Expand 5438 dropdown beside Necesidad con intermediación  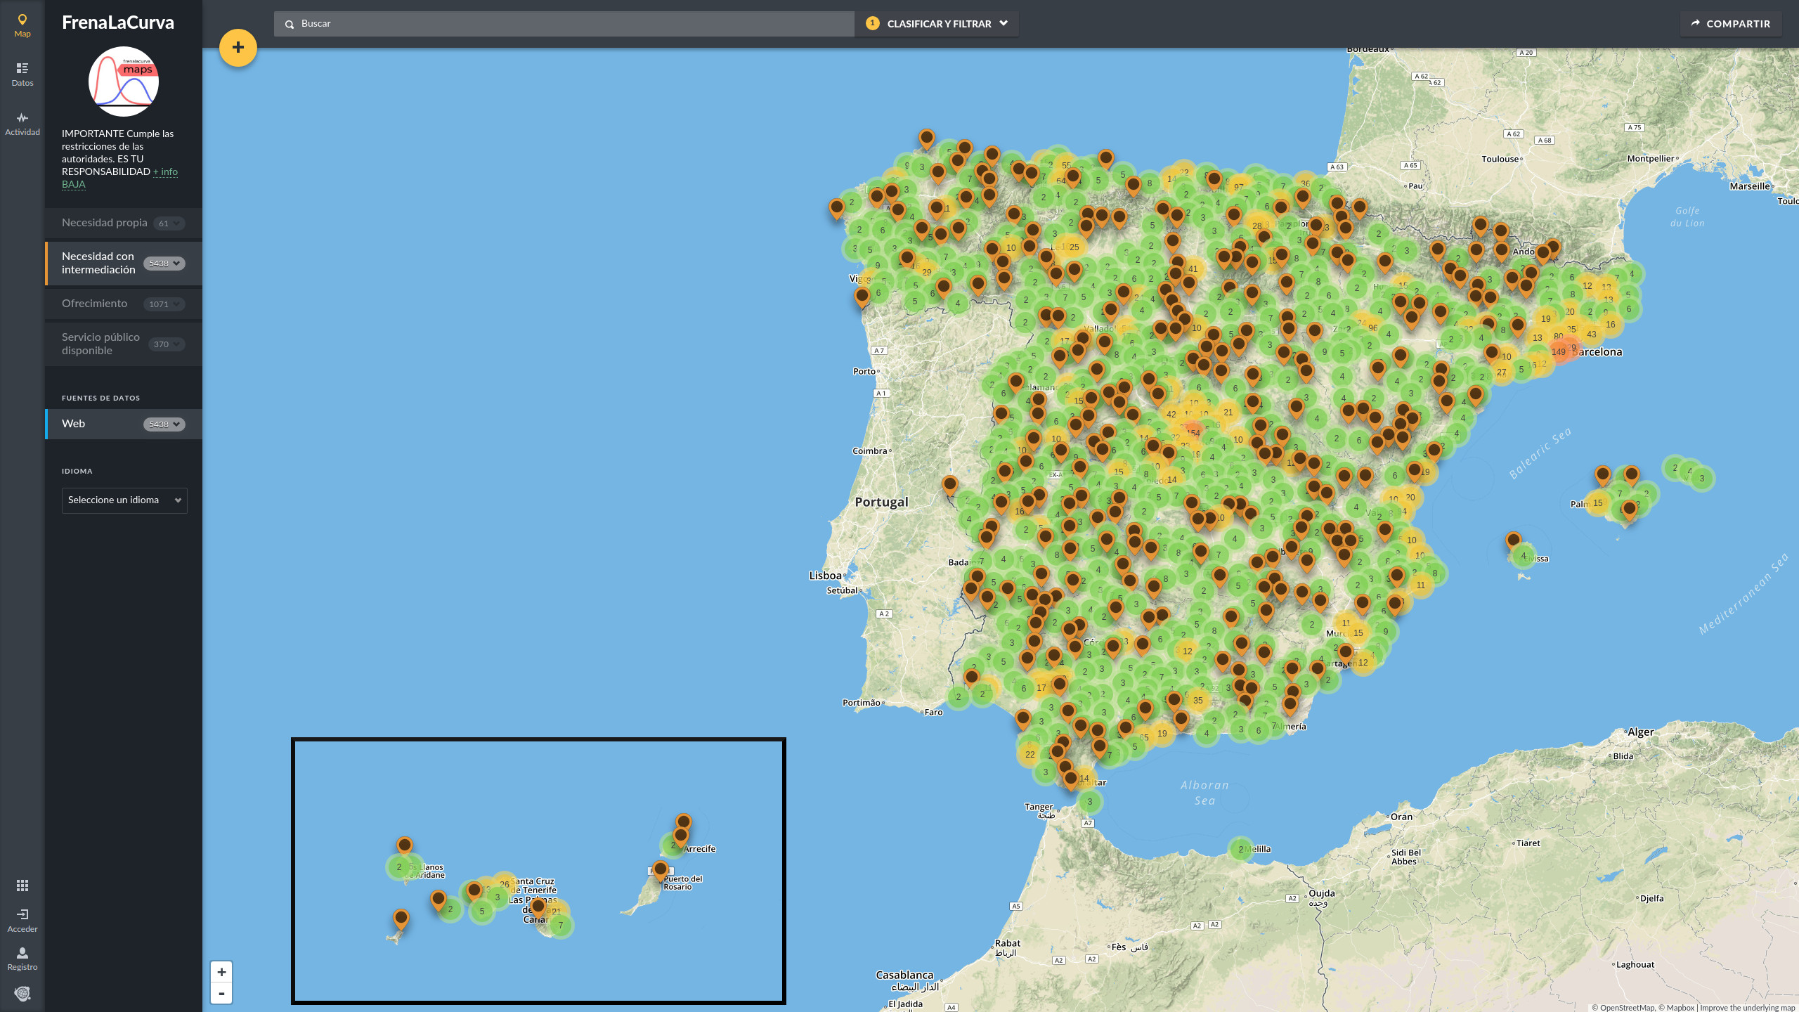click(x=164, y=264)
